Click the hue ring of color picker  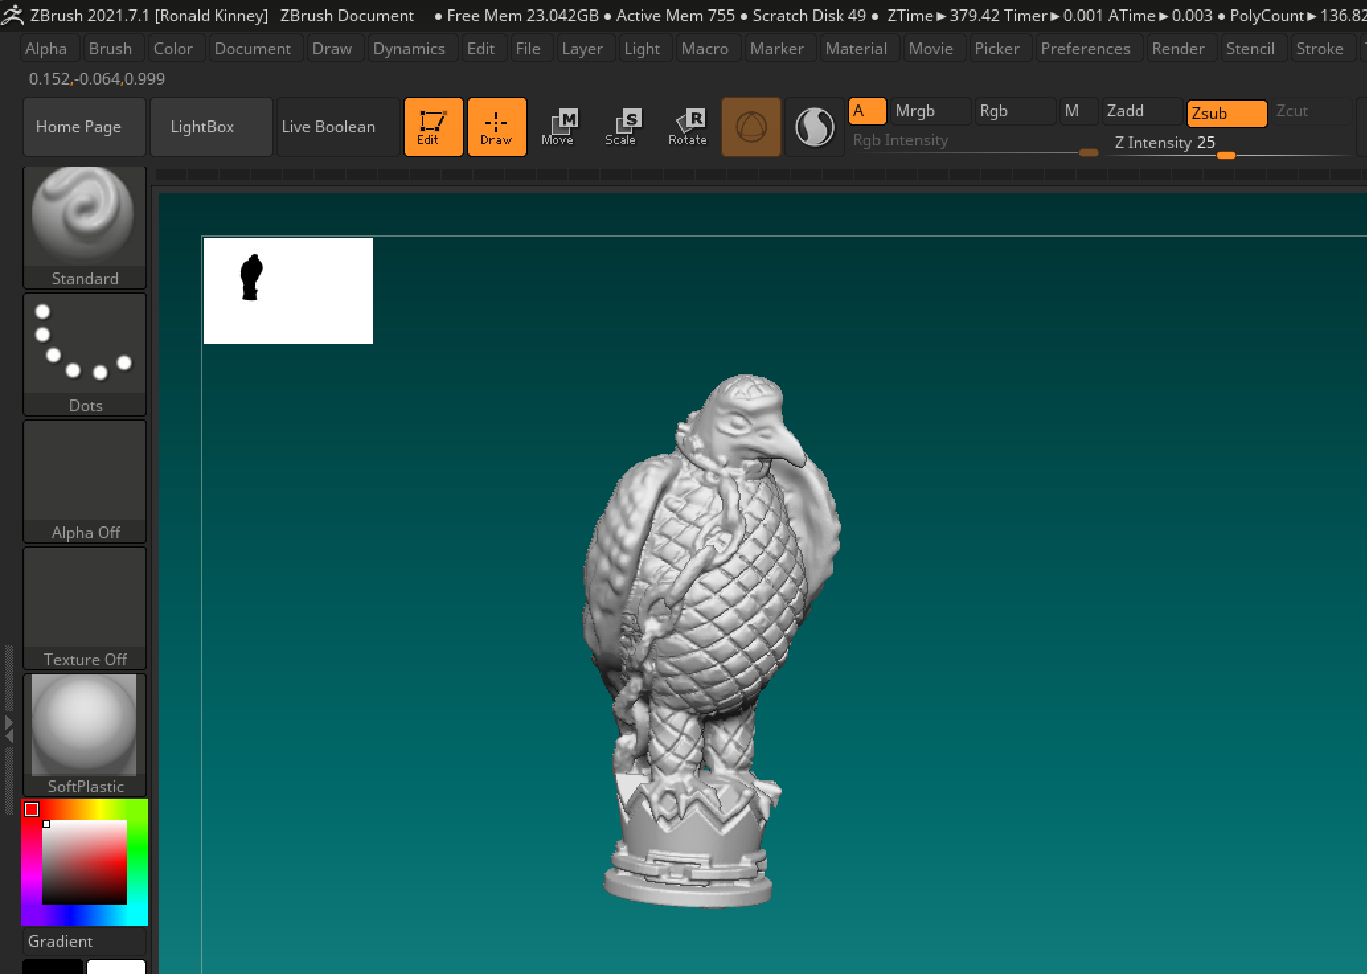tap(138, 862)
